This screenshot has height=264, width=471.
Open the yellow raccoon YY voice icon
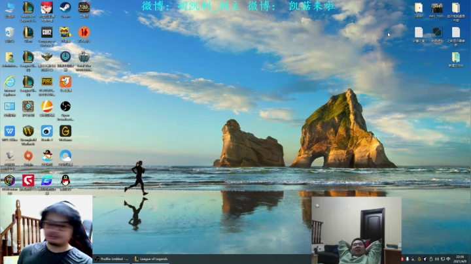65,33
